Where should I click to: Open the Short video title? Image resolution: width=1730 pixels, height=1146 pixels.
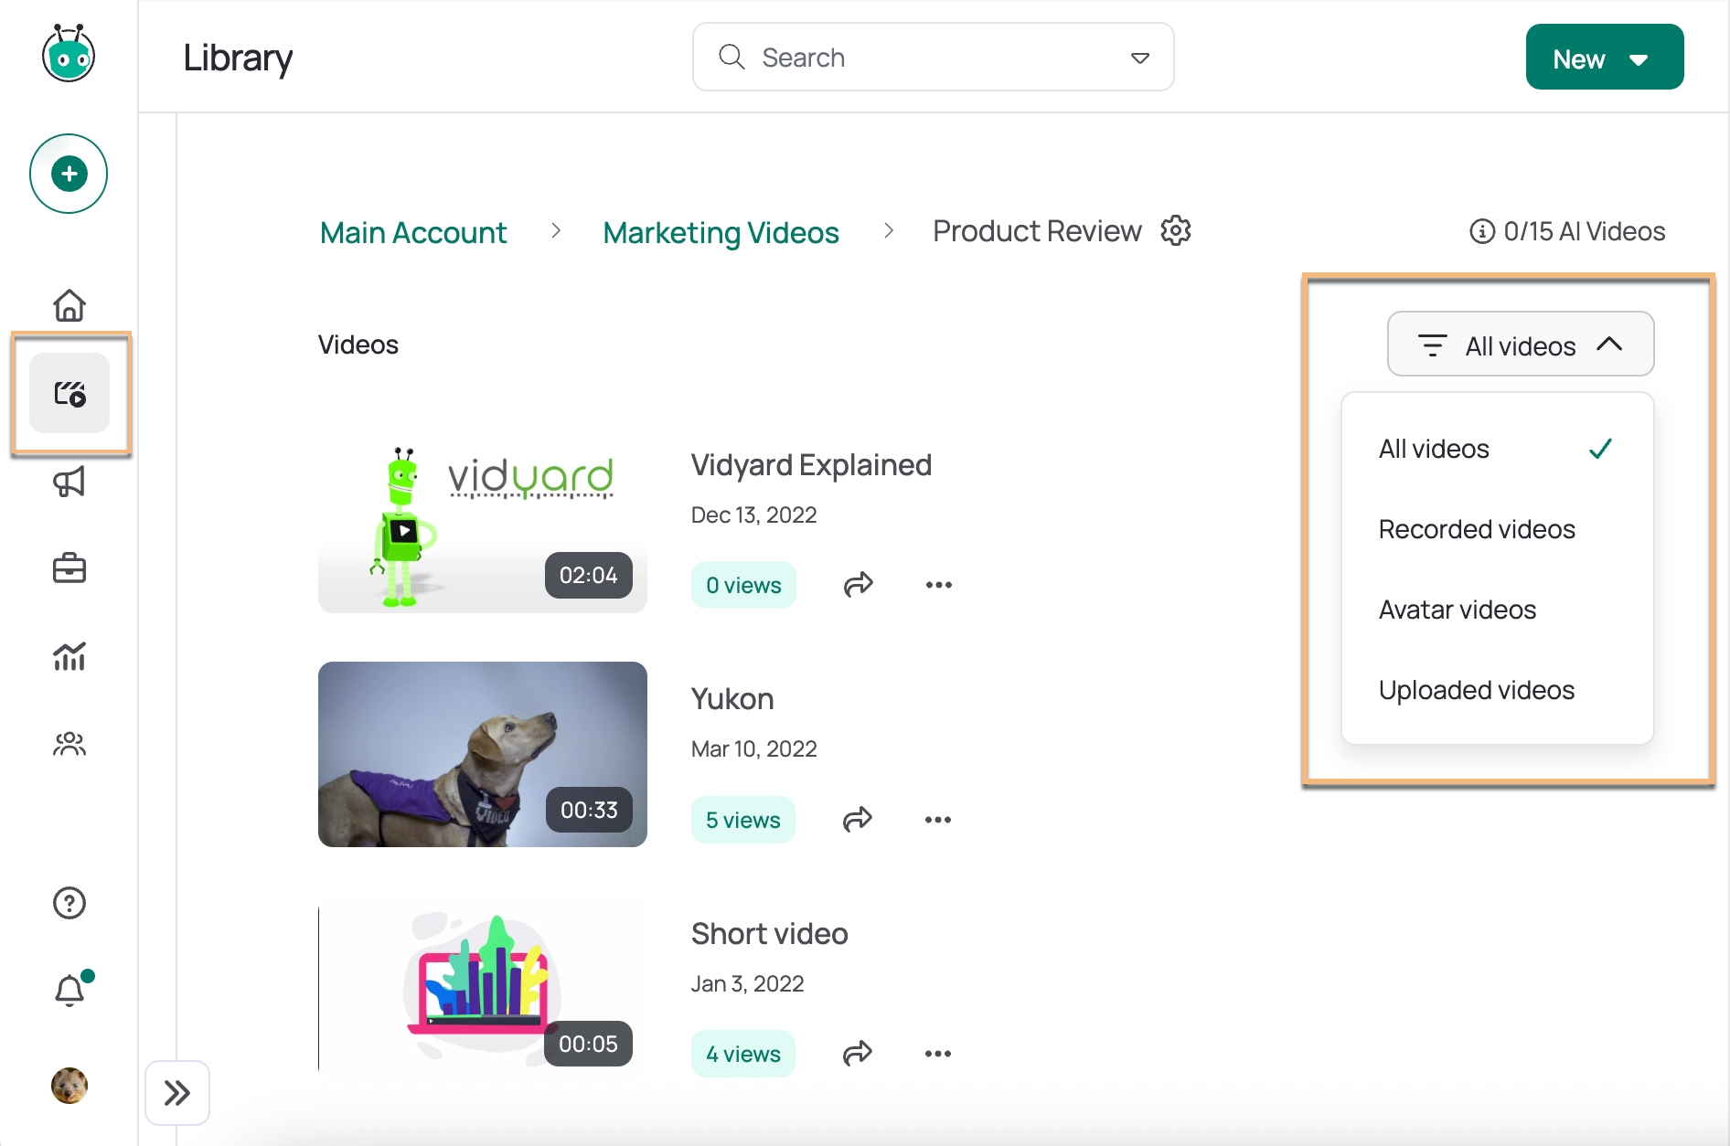770,934
